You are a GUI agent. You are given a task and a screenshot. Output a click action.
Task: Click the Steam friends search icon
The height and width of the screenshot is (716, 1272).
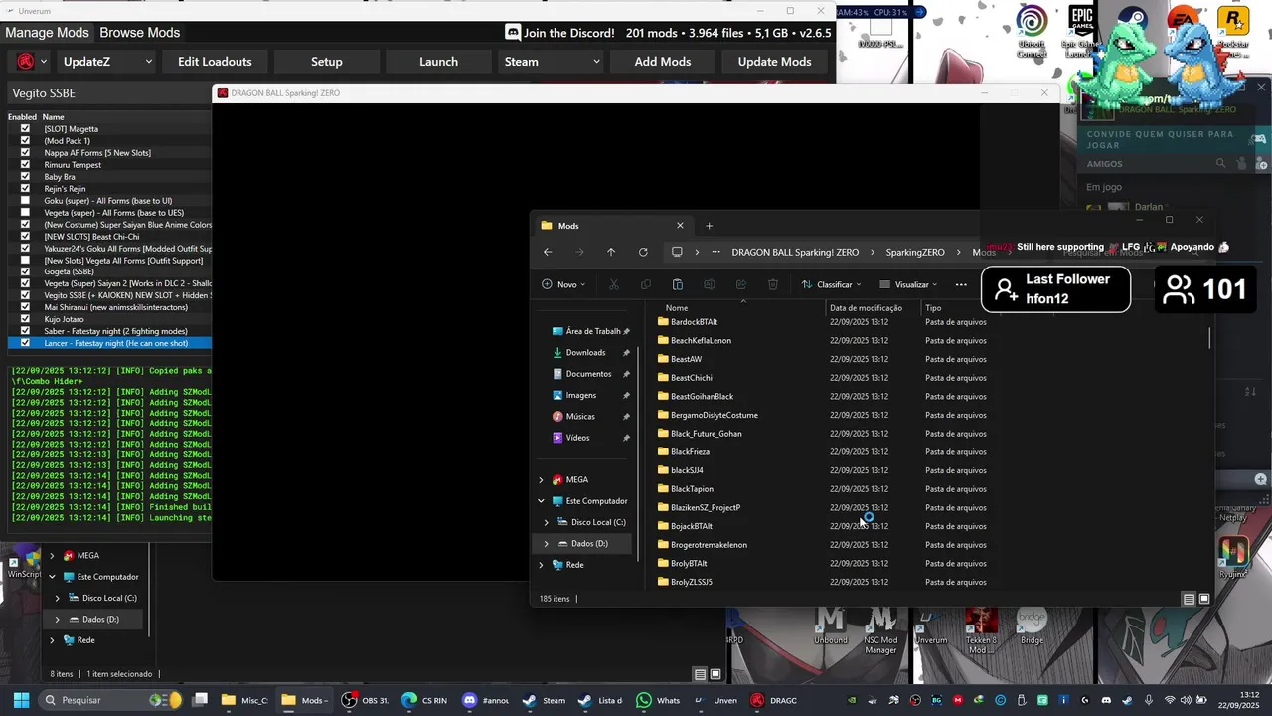point(1221,164)
